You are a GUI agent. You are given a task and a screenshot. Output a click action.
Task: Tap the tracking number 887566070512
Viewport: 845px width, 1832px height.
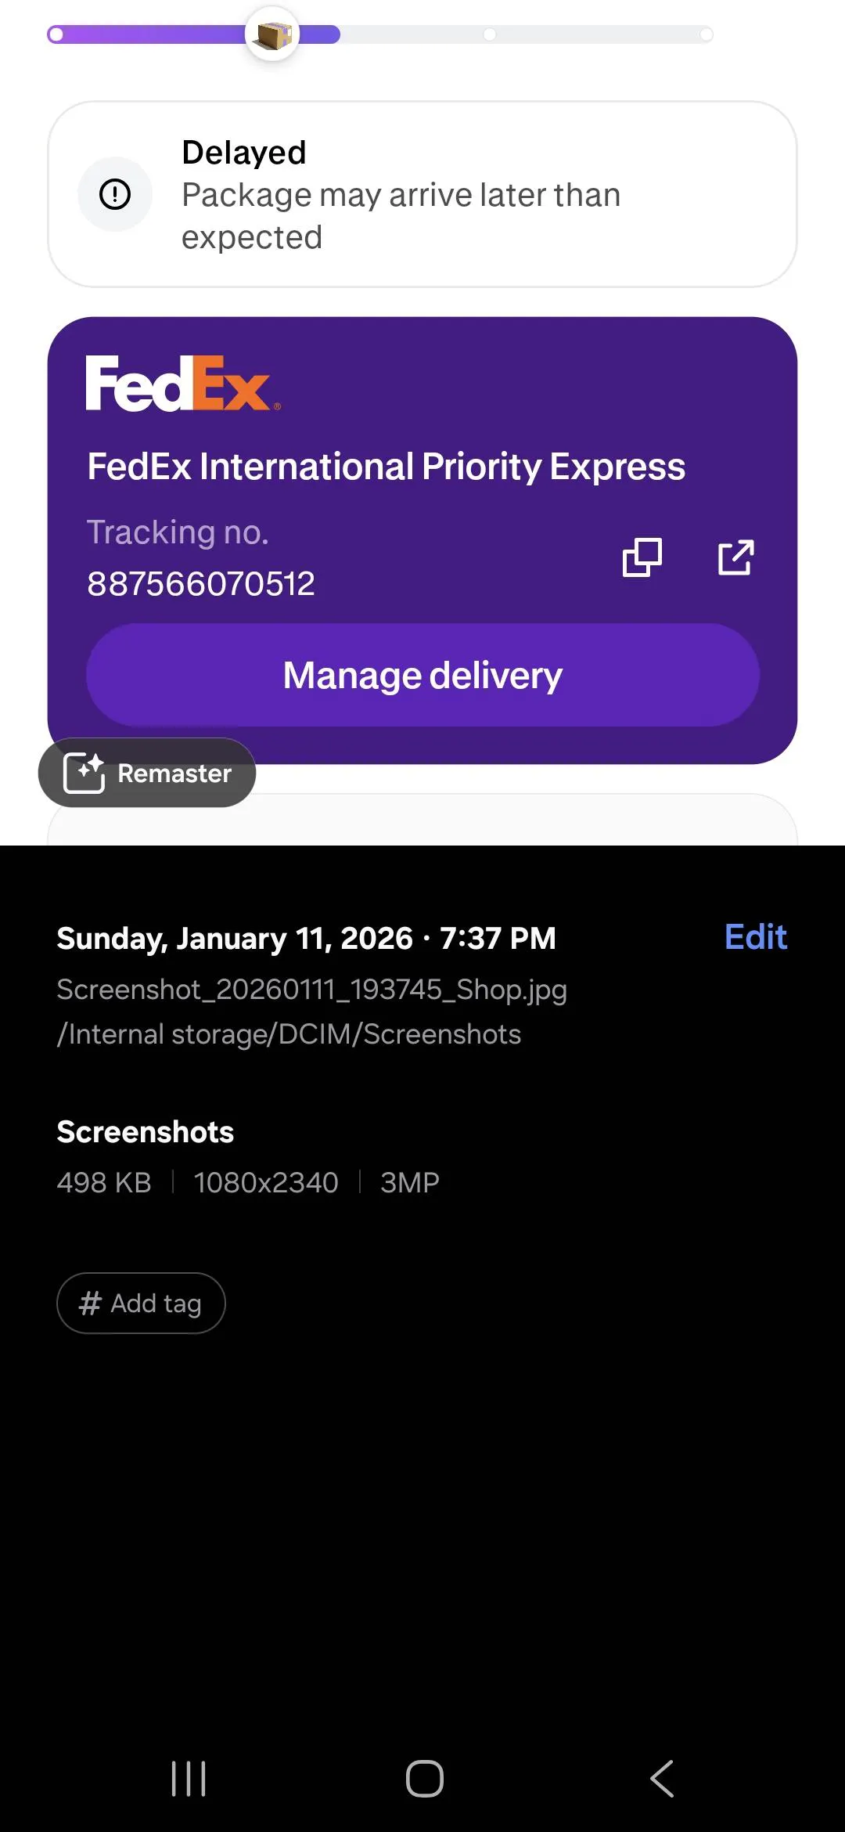(x=201, y=583)
